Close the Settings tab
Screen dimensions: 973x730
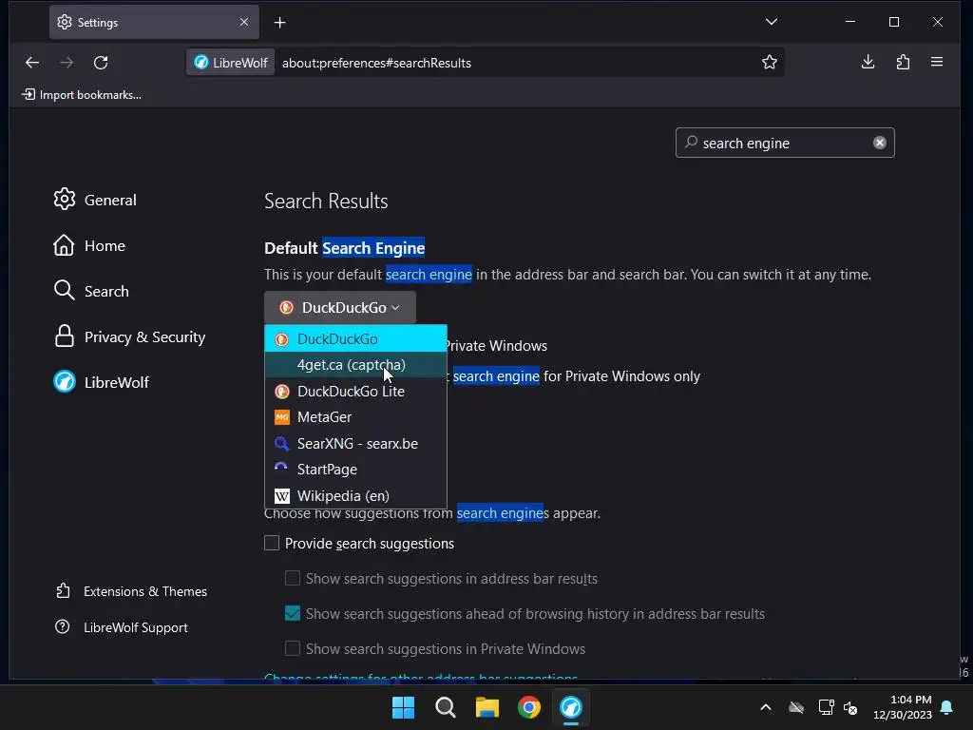(244, 22)
